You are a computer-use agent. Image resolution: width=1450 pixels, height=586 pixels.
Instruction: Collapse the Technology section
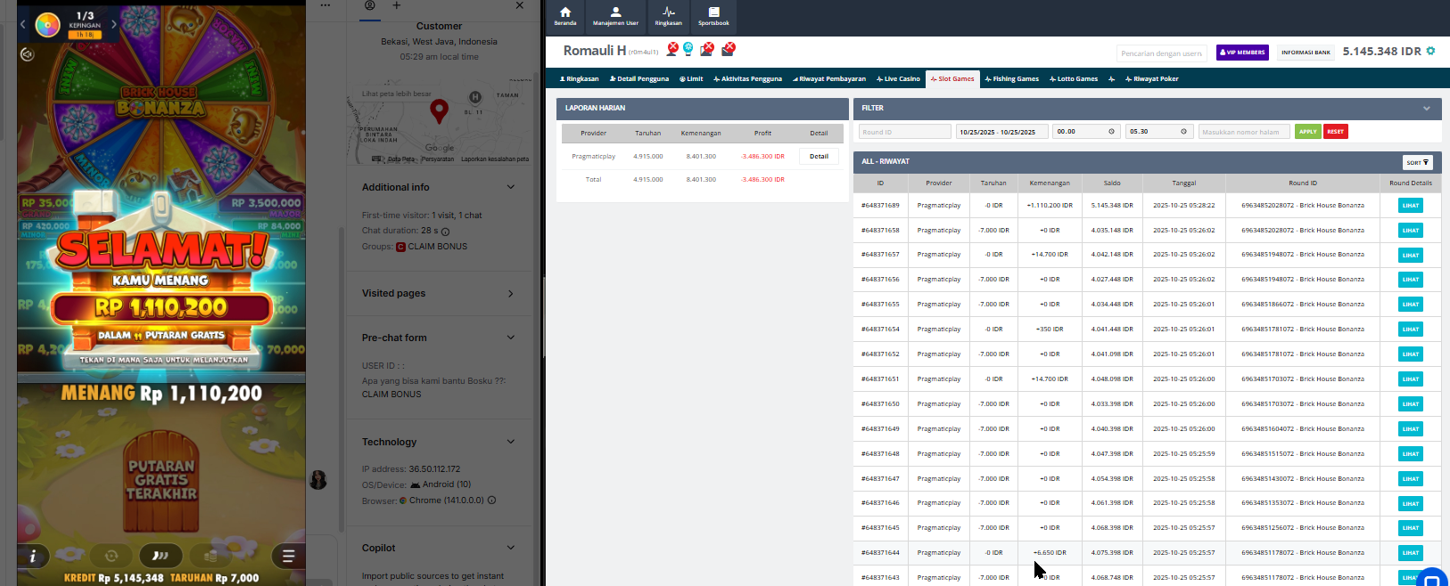click(x=511, y=442)
